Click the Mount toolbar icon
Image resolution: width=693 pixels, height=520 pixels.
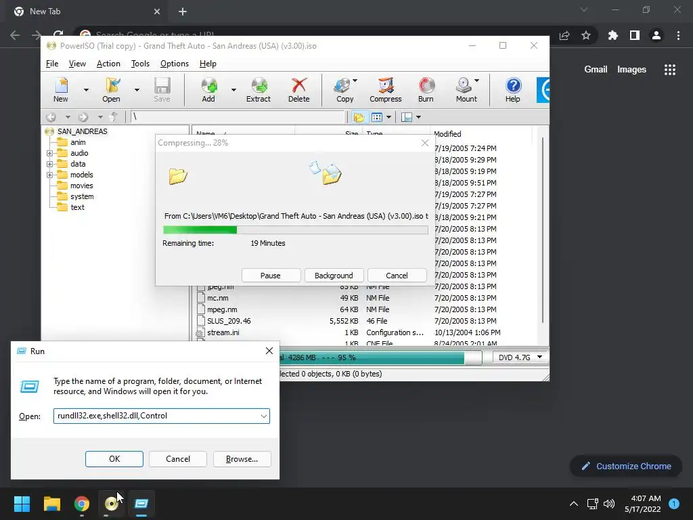click(464, 90)
